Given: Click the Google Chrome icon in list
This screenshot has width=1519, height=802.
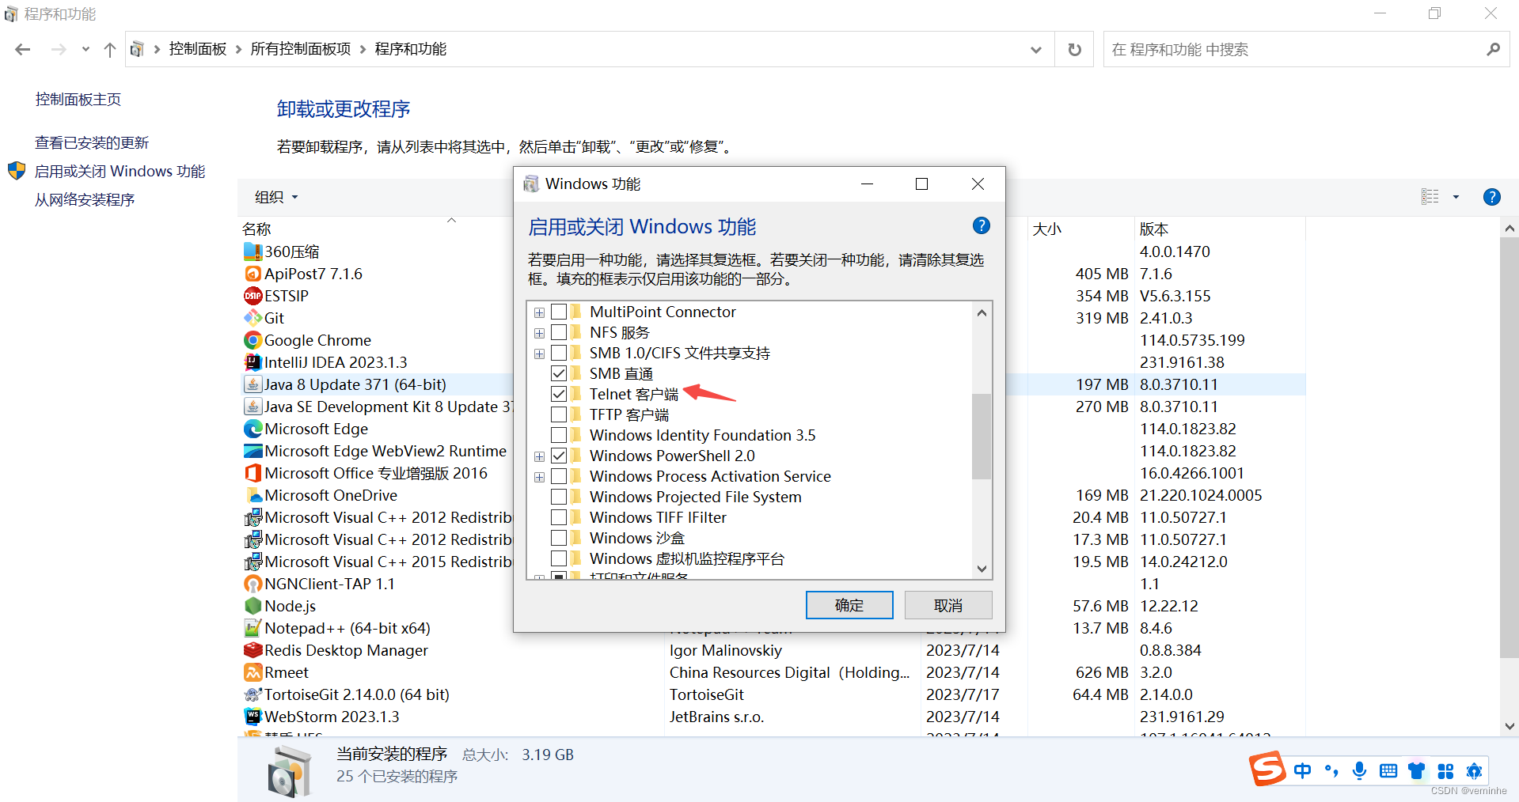Looking at the screenshot, I should [x=253, y=340].
